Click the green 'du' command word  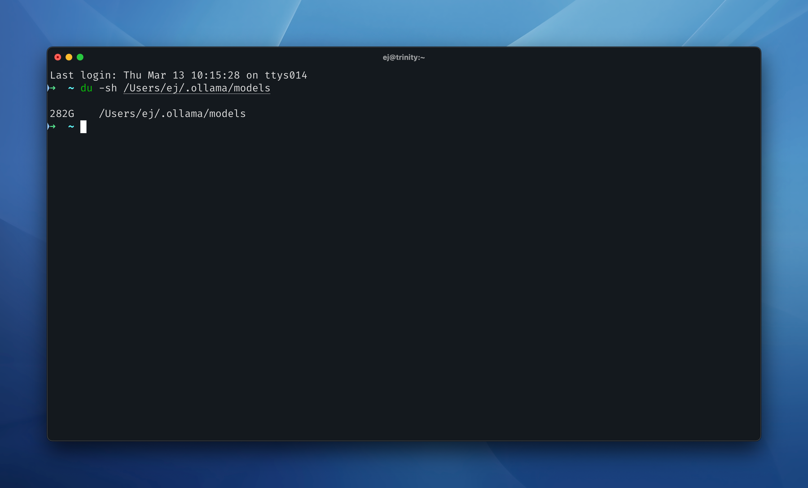[x=86, y=88]
